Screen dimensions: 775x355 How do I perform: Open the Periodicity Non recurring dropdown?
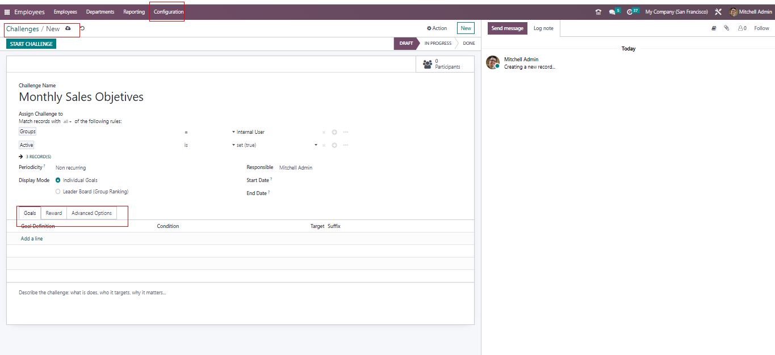coord(71,168)
